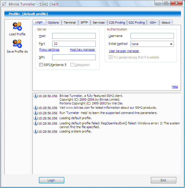The image size is (185, 188).
Task: Click info icon beside 'Bitvise Tunnelier, a fully featured' log
Action: 36,96
